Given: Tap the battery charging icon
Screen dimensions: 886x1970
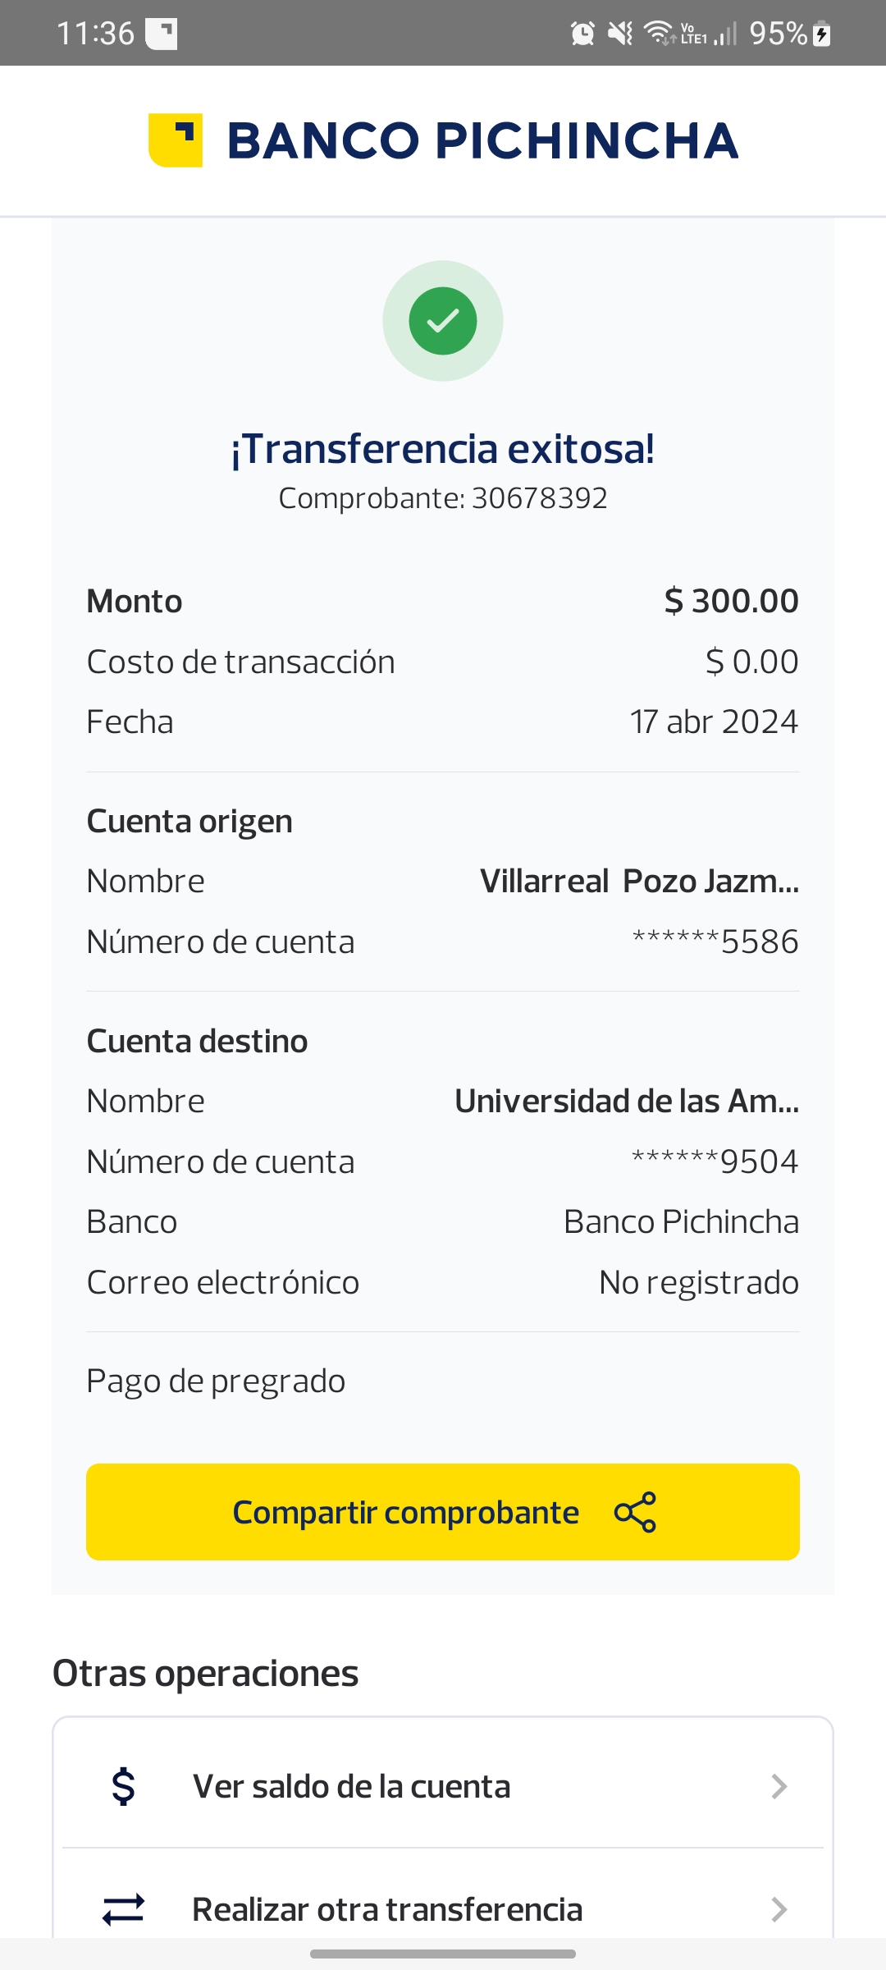Looking at the screenshot, I should pyautogui.click(x=821, y=34).
